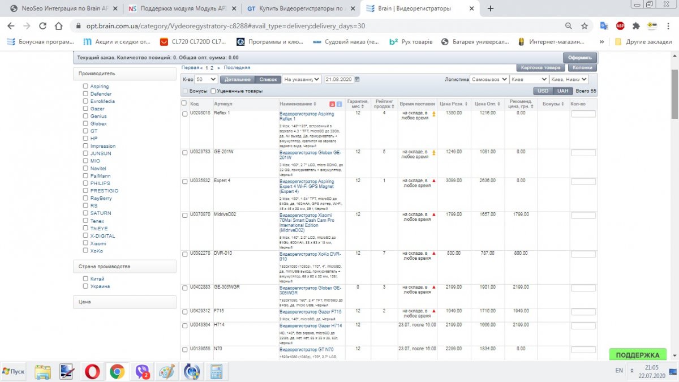Switch to Список view mode
Image resolution: width=679 pixels, height=382 pixels.
(x=268, y=79)
